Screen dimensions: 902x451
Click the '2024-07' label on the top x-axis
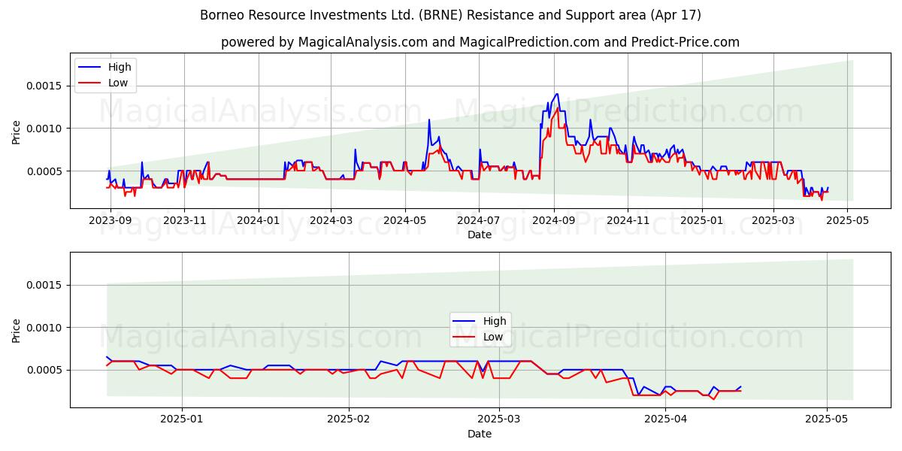point(479,220)
